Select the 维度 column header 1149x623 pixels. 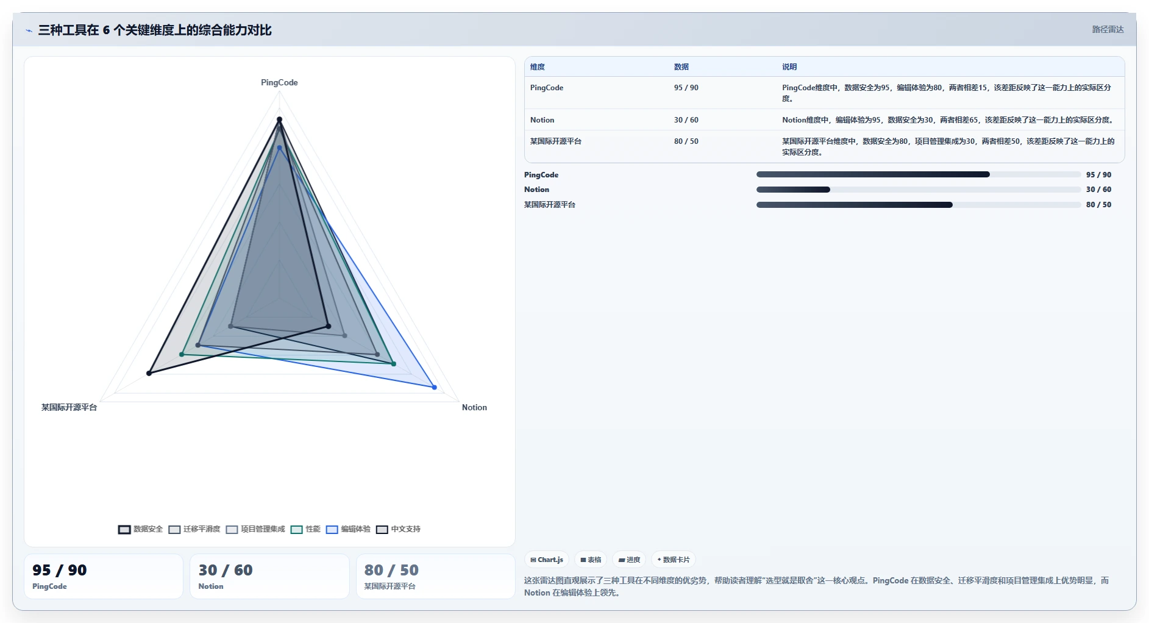click(x=538, y=67)
